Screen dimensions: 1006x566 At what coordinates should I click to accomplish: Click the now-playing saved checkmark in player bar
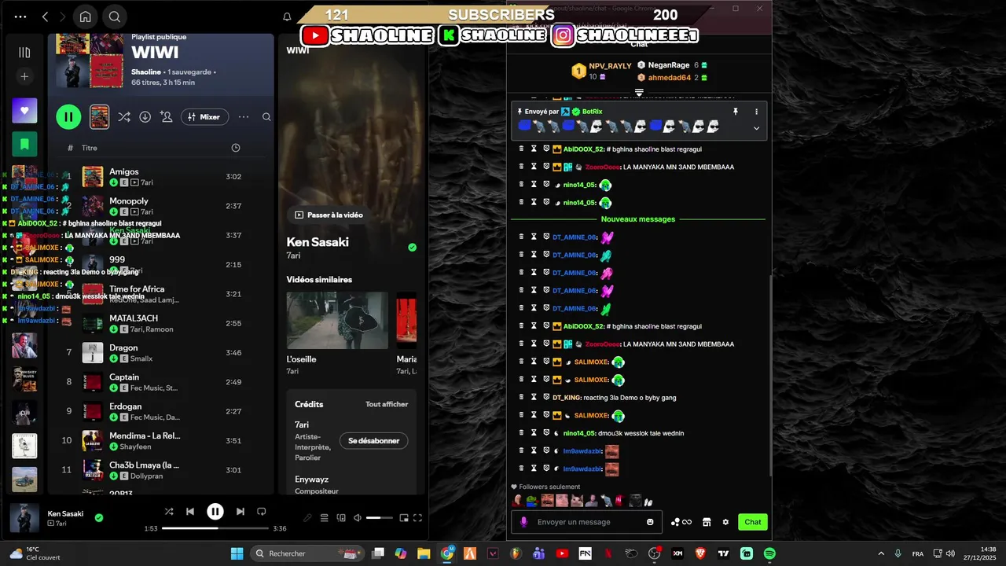(x=99, y=518)
